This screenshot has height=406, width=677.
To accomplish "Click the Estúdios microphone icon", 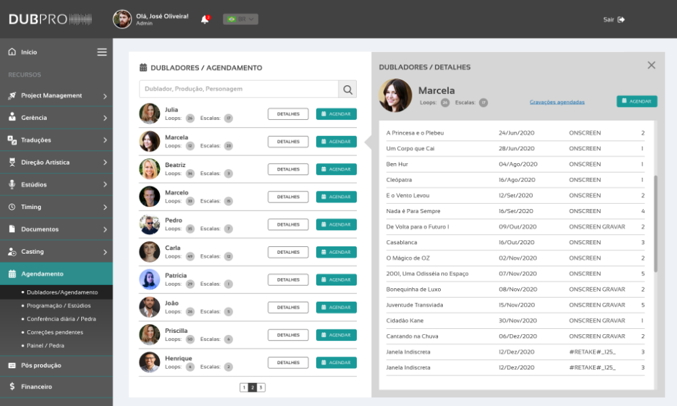I will [12, 185].
